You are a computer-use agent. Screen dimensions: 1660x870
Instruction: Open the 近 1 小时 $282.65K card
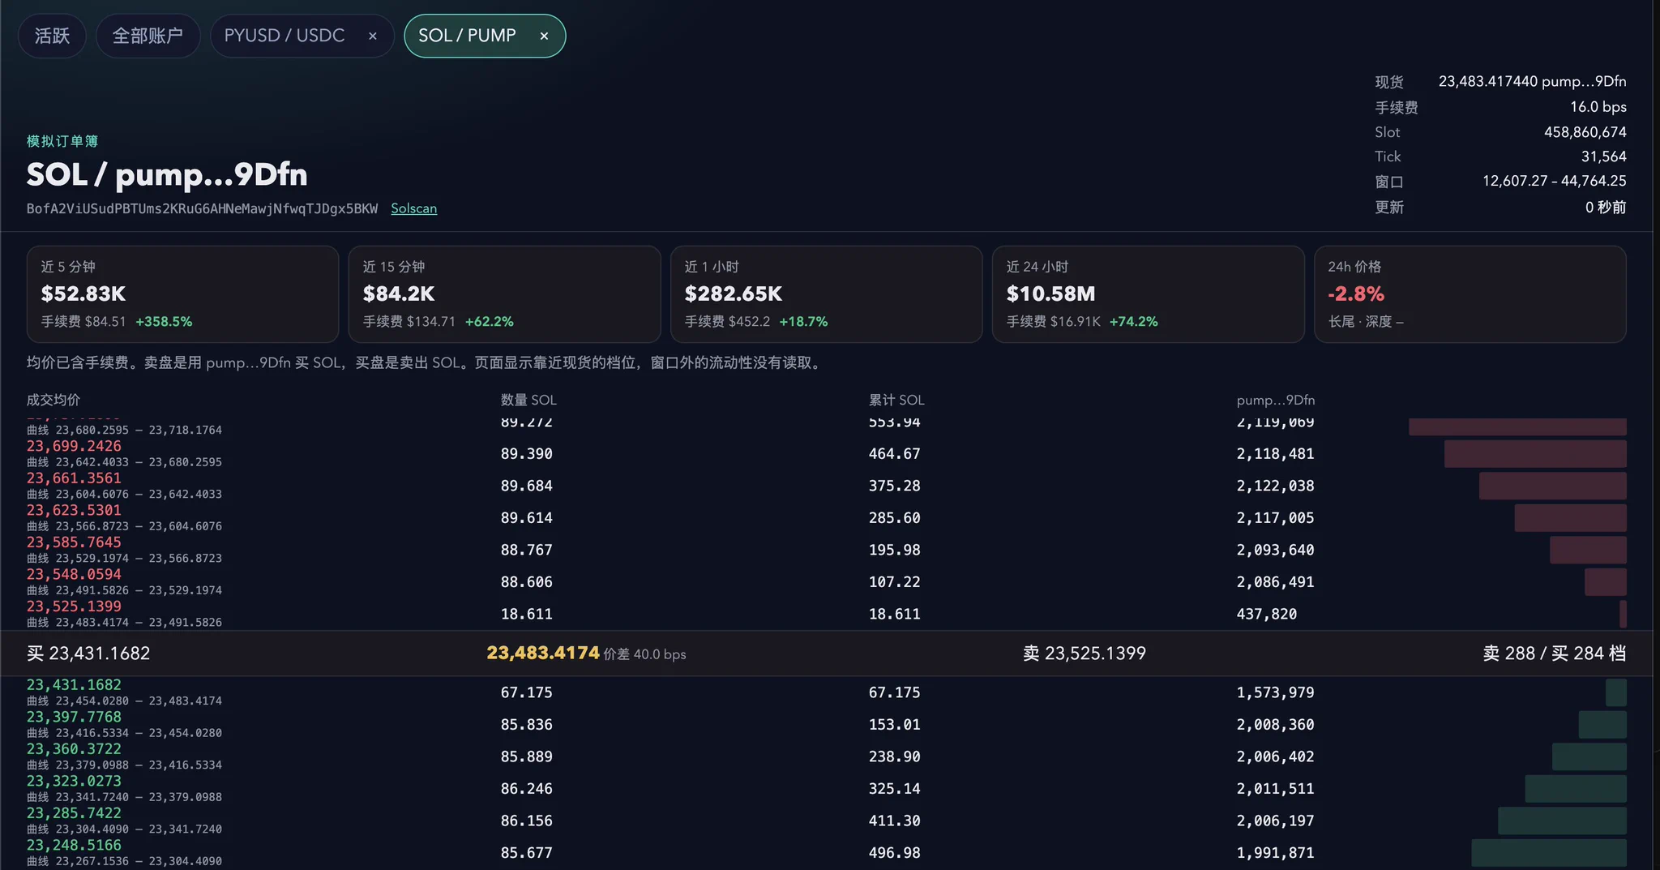coord(826,294)
